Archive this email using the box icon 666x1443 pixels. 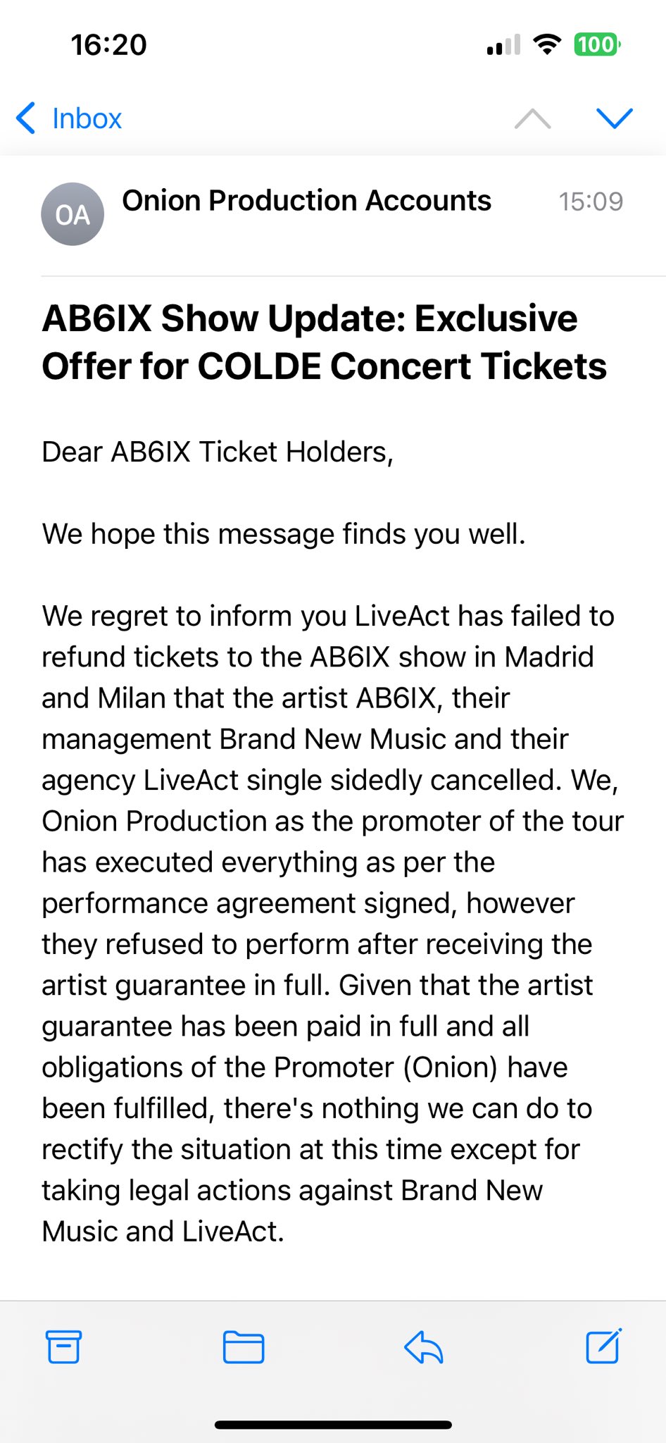(x=63, y=1346)
